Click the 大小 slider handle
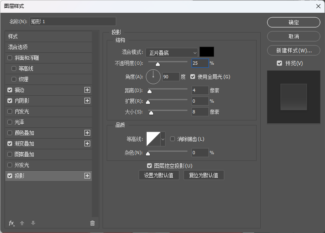Screen dimensions: 325x233 coord(151,113)
